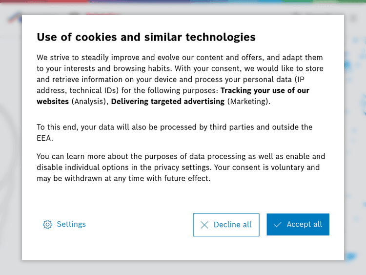Click the gear icon beside Settings

click(47, 225)
